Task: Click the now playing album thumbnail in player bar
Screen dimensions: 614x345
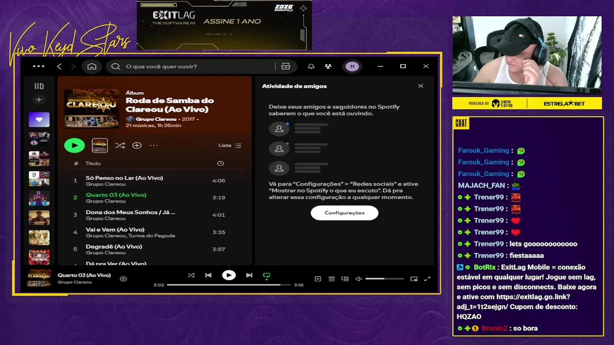Action: pos(39,278)
